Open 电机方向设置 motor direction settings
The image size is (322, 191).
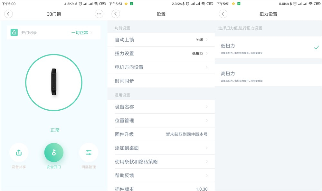[x=161, y=67]
